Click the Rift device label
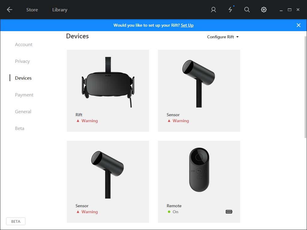The height and width of the screenshot is (230, 307). [x=79, y=115]
